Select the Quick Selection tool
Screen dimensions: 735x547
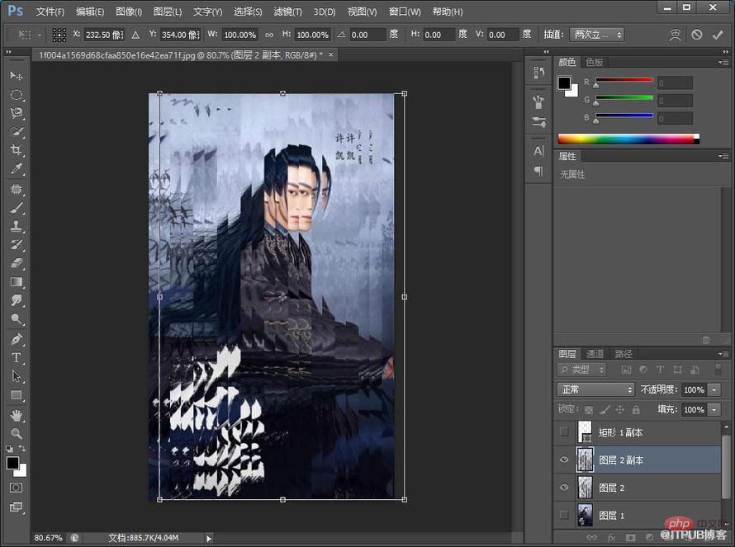pyautogui.click(x=17, y=132)
